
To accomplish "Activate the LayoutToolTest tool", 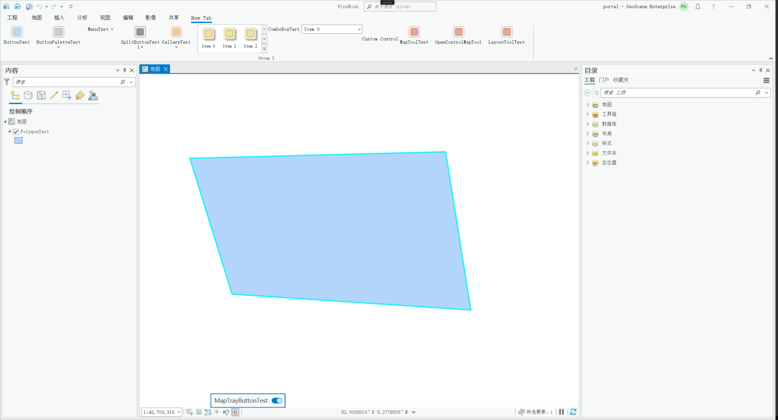I will (507, 35).
